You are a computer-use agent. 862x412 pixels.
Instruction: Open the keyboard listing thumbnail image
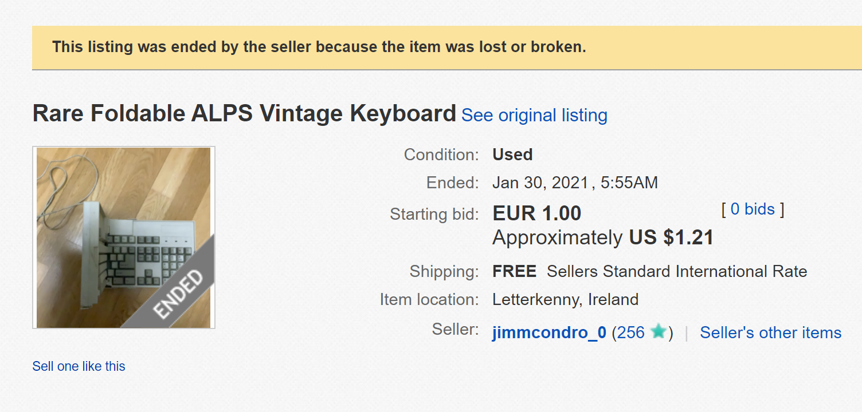coord(115,229)
